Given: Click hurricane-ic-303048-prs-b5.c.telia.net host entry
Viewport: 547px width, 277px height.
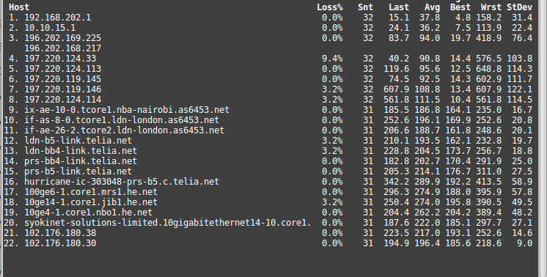Looking at the screenshot, I should pos(122,182).
